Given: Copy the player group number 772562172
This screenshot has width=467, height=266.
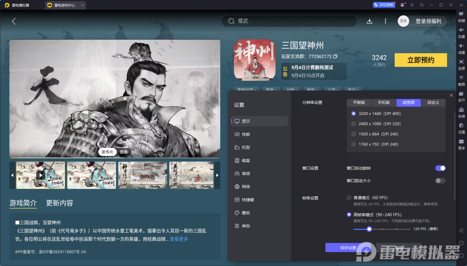Looking at the screenshot, I should point(335,57).
